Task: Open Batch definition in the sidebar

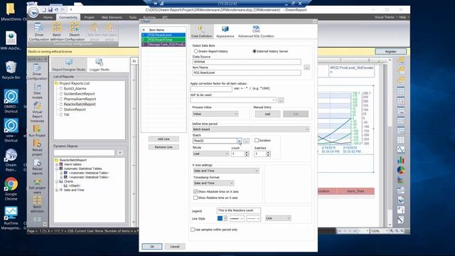Action: [37, 204]
